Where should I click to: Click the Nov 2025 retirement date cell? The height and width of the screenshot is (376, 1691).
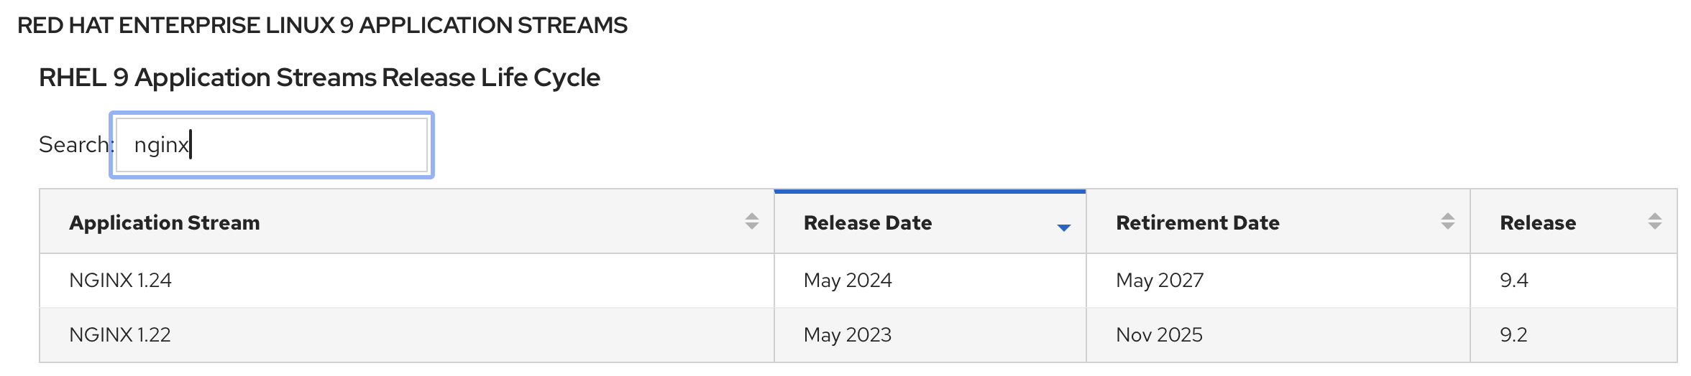coord(1159,335)
